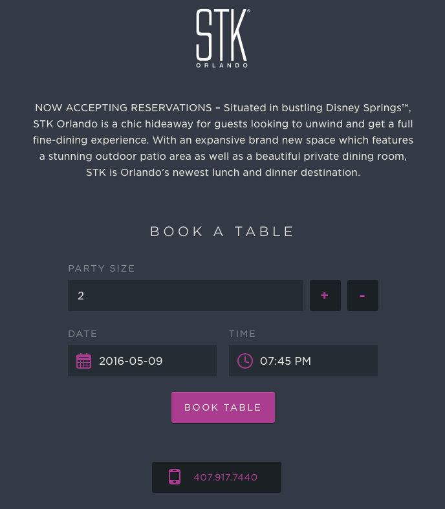This screenshot has height=509, width=445.
Task: Call the 407.917.7440 phone number link
Action: pyautogui.click(x=225, y=477)
